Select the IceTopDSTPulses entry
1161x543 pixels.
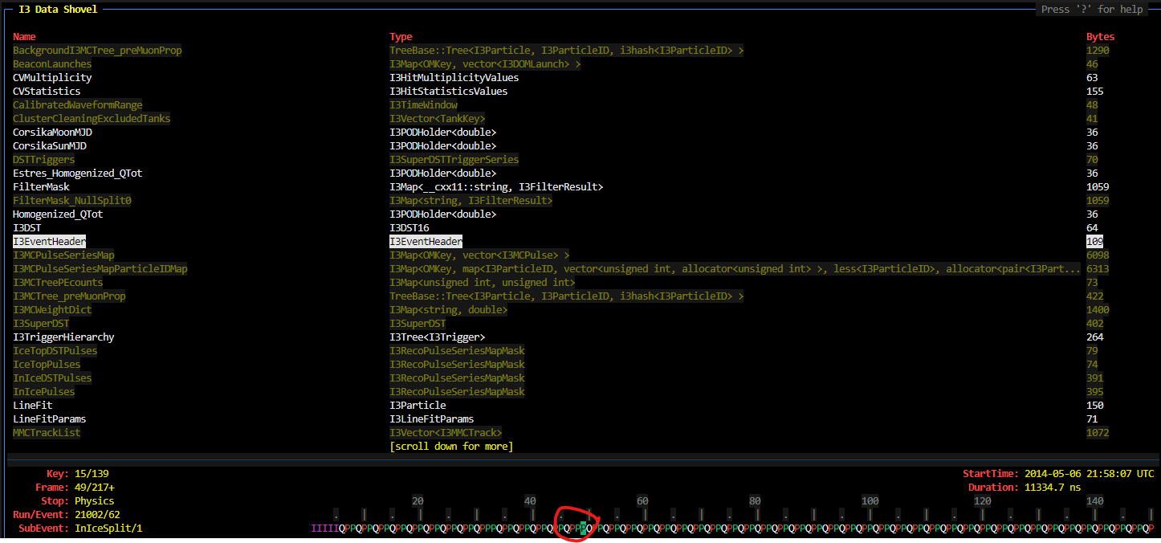pyautogui.click(x=55, y=350)
